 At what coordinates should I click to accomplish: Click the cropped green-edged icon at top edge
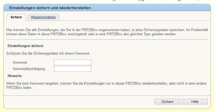[141, 1]
